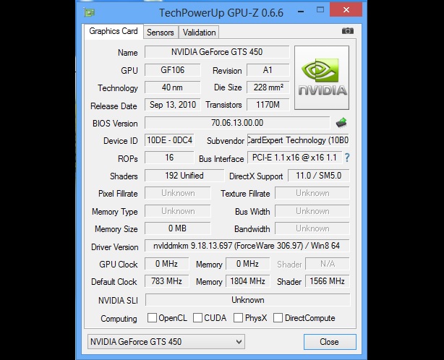Image resolution: width=444 pixels, height=360 pixels.
Task: Open the NVIDIA GeForce GTS 450 dropdown
Action: pyautogui.click(x=166, y=342)
